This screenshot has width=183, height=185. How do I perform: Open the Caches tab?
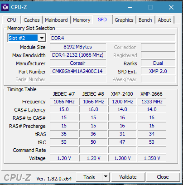coord(32,20)
